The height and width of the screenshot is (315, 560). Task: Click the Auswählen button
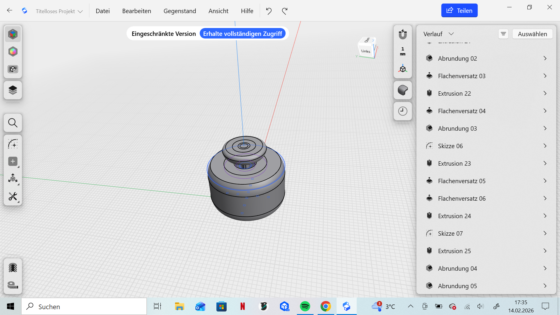(532, 34)
